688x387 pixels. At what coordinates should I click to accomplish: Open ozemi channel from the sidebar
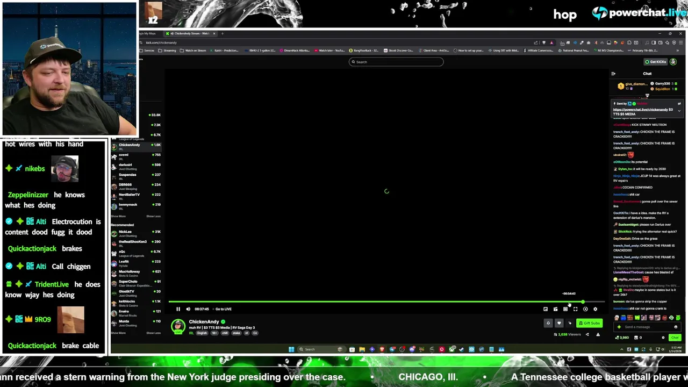click(x=136, y=156)
